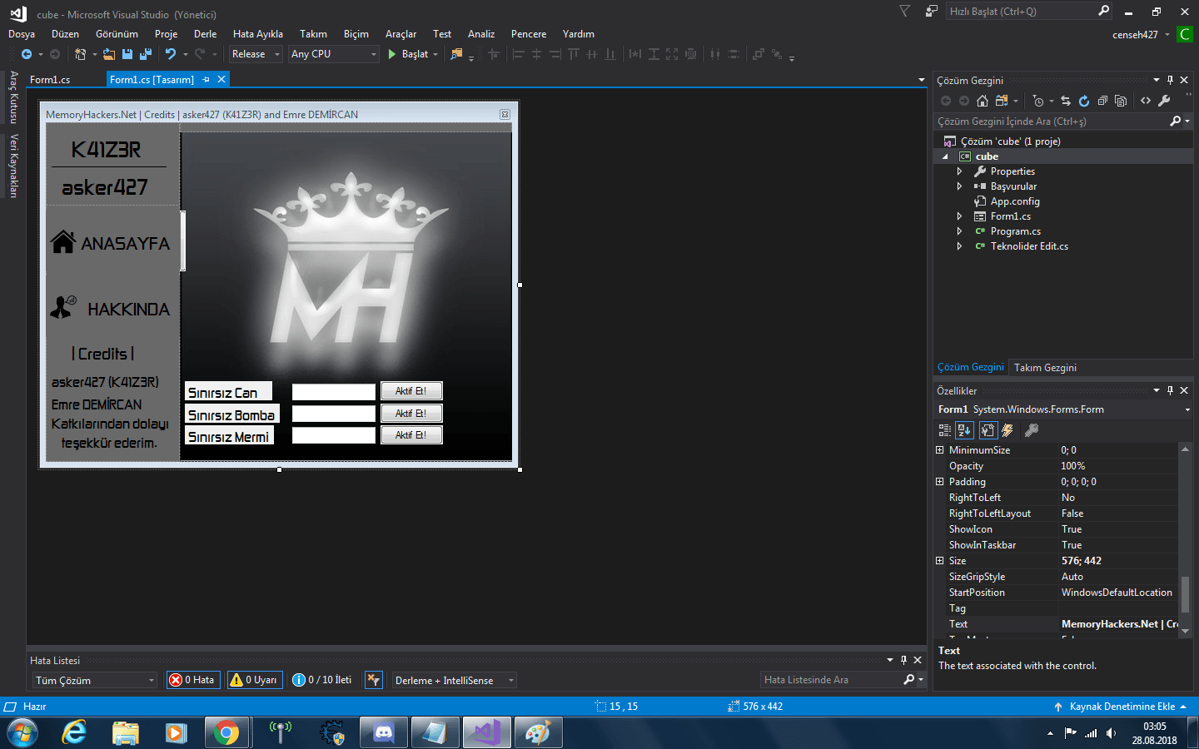Open the Derleme + IntelliSense dropdown

(x=455, y=680)
